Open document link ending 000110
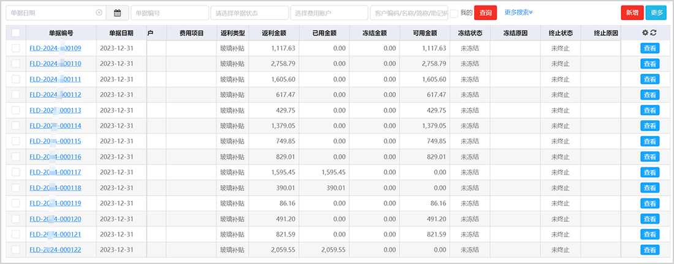Viewport: 674px width, 264px height. tap(55, 64)
